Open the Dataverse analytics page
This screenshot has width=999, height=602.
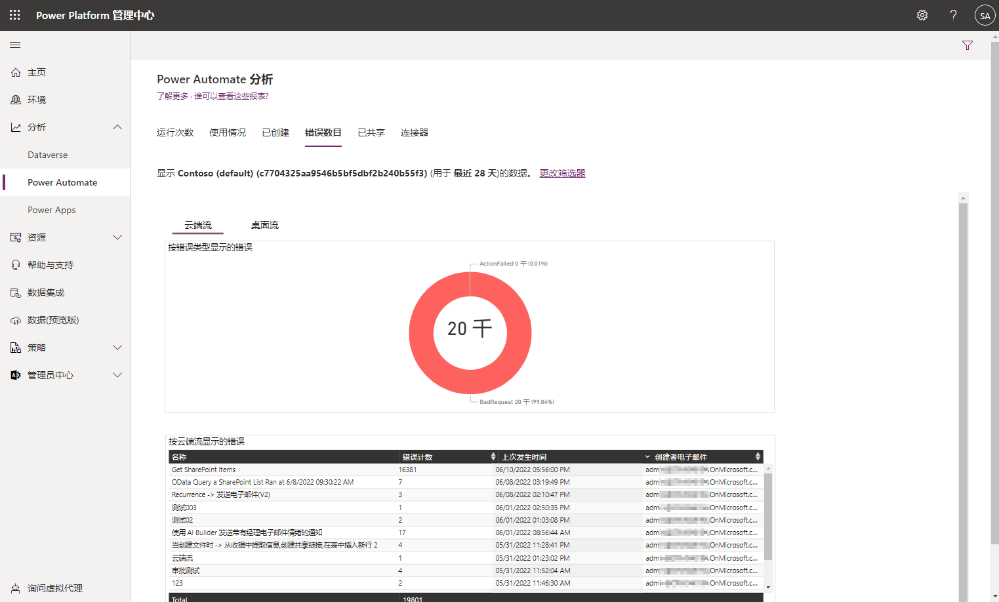[x=47, y=155]
